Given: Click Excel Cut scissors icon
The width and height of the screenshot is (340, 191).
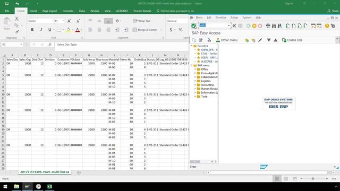Looking at the screenshot, I should point(16,19).
